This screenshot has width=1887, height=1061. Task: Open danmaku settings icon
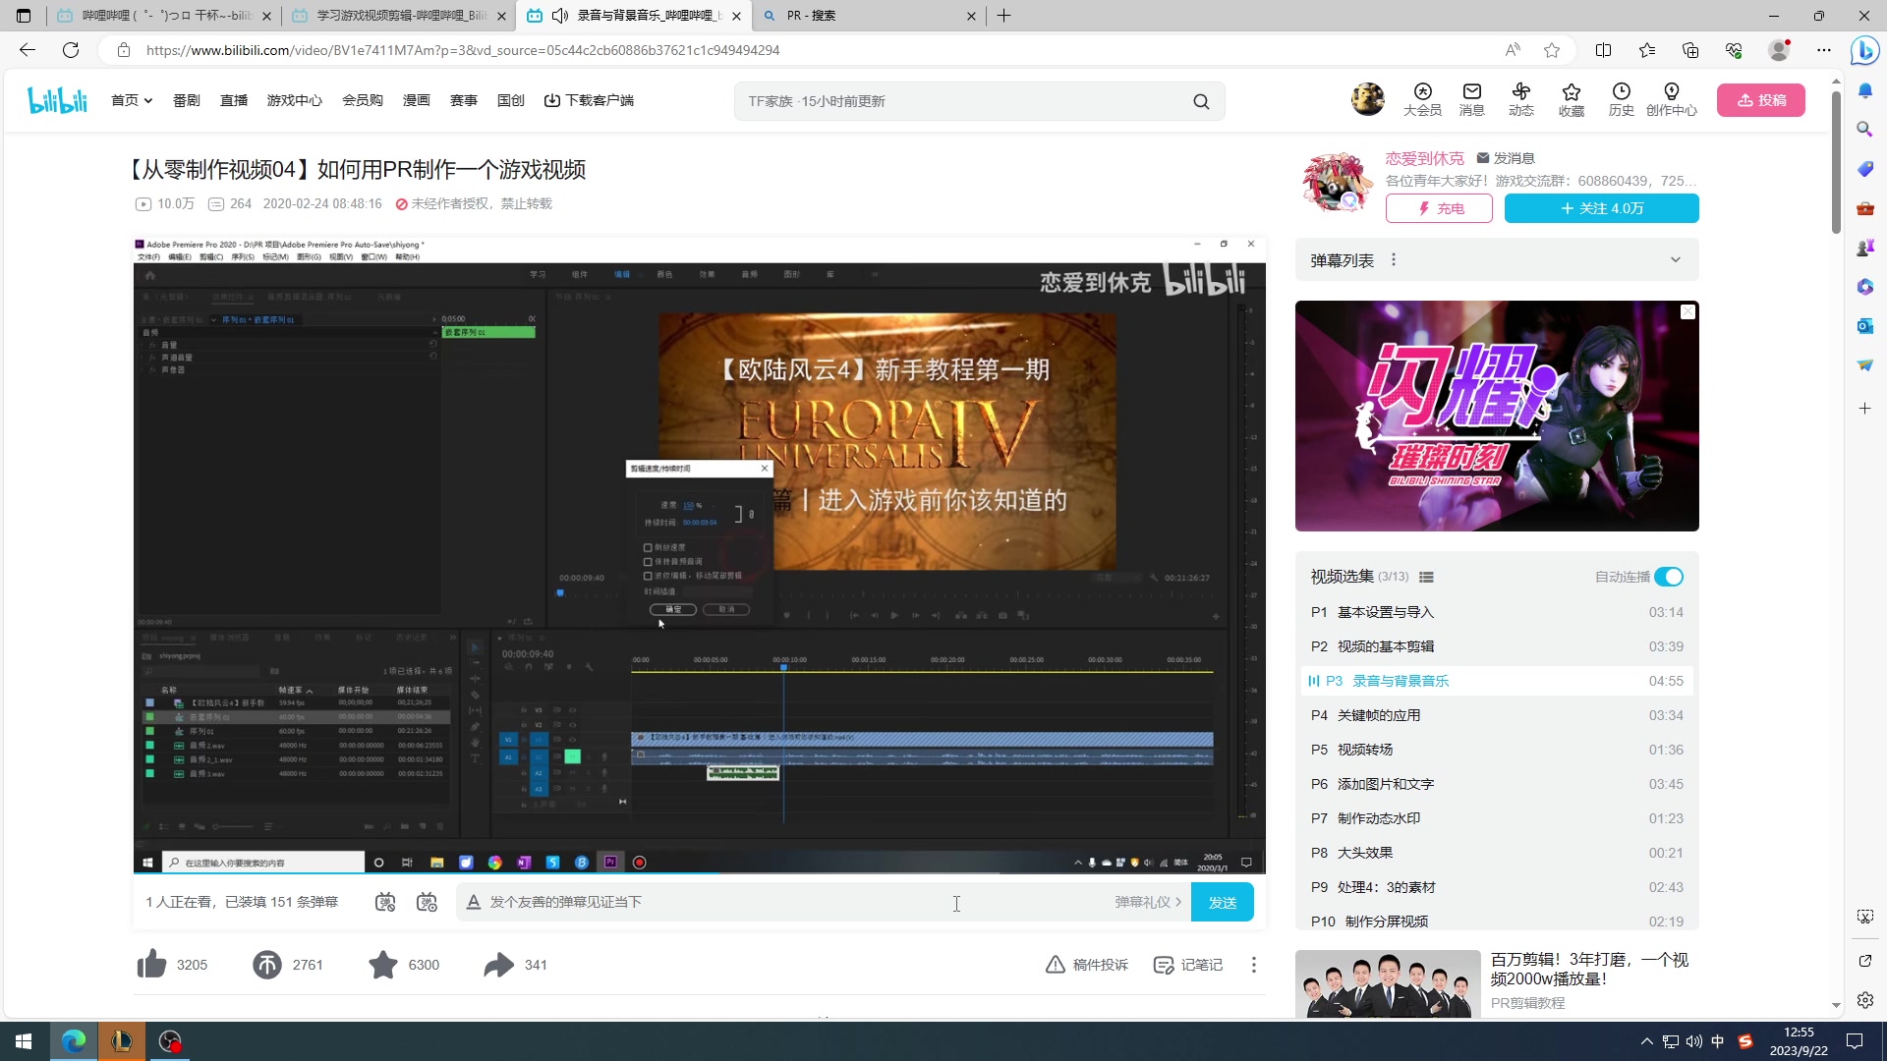(x=427, y=902)
